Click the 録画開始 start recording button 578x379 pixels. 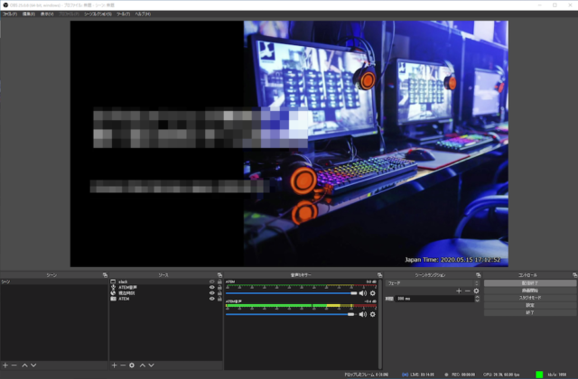[529, 290]
